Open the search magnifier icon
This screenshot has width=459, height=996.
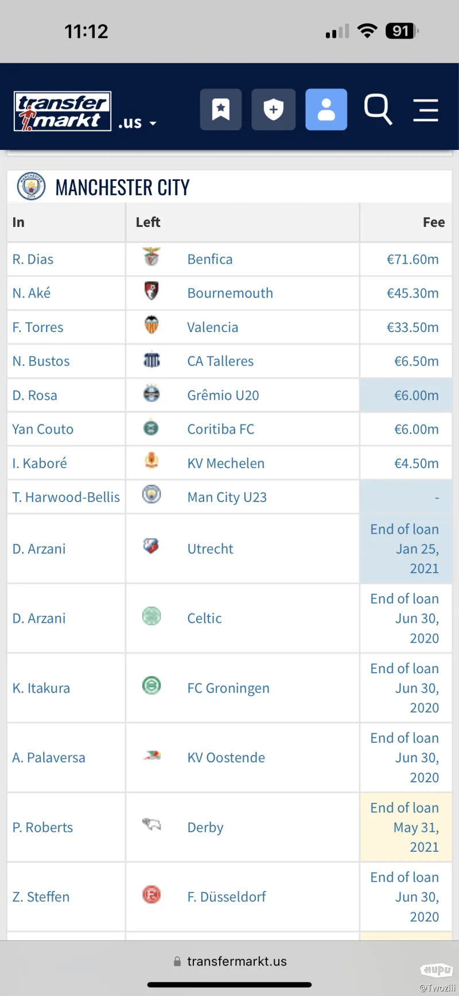[378, 109]
